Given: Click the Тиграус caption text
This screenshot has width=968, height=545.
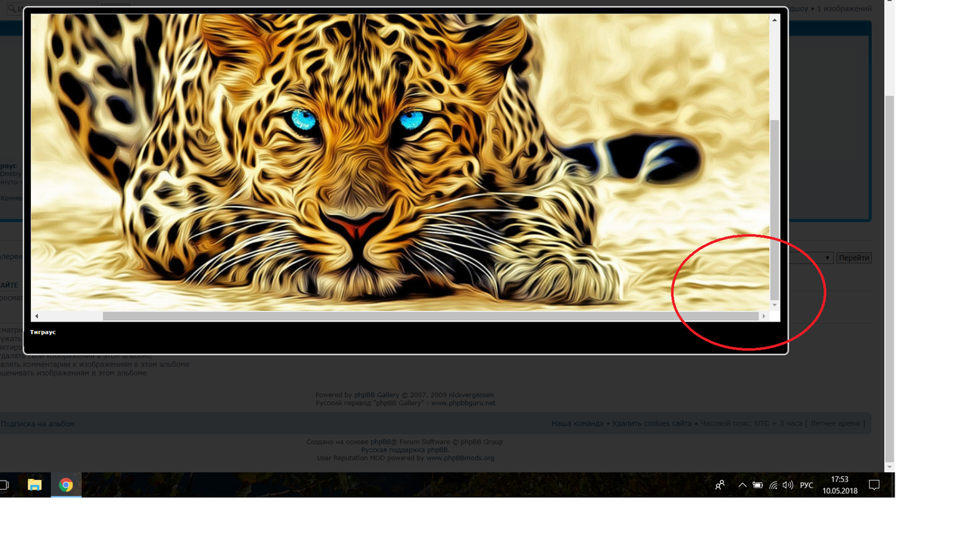Looking at the screenshot, I should click(x=43, y=332).
